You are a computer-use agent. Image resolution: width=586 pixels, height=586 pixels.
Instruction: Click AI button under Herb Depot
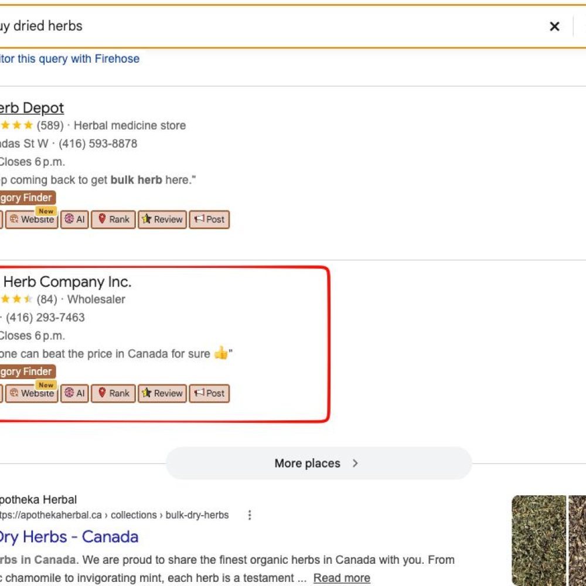click(75, 219)
